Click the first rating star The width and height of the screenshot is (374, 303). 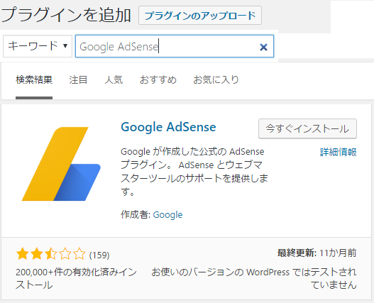23,253
